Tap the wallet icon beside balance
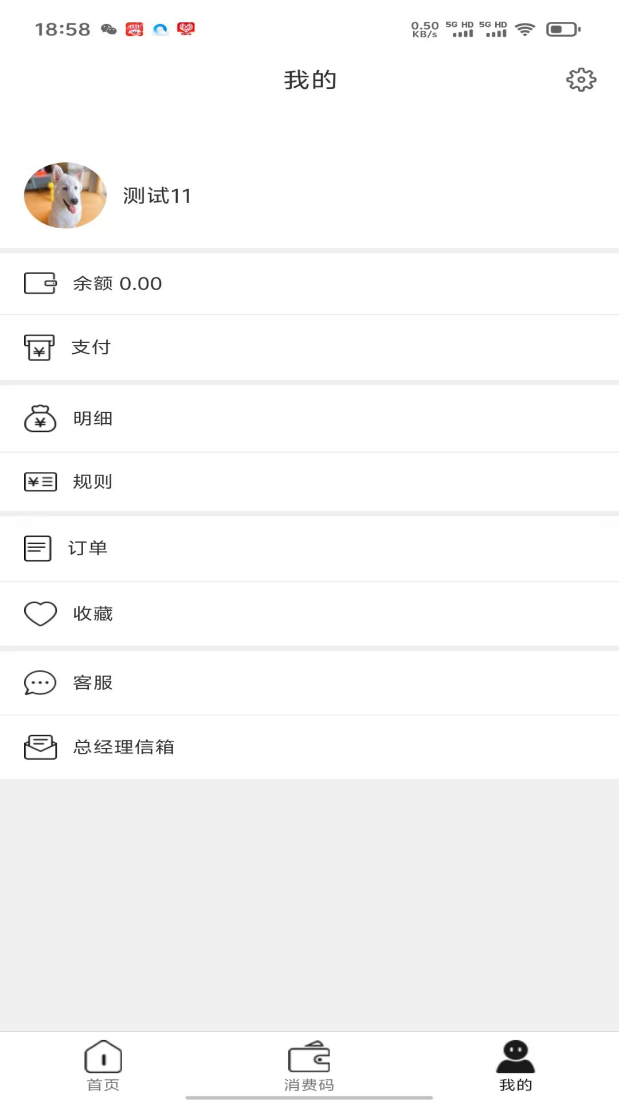The width and height of the screenshot is (619, 1101). point(40,283)
